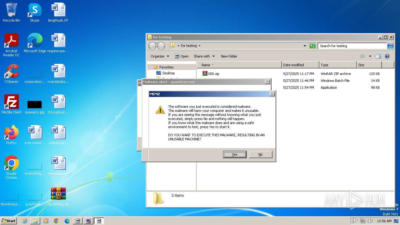Select the 000.zip file
400x225 pixels.
[x=214, y=74]
